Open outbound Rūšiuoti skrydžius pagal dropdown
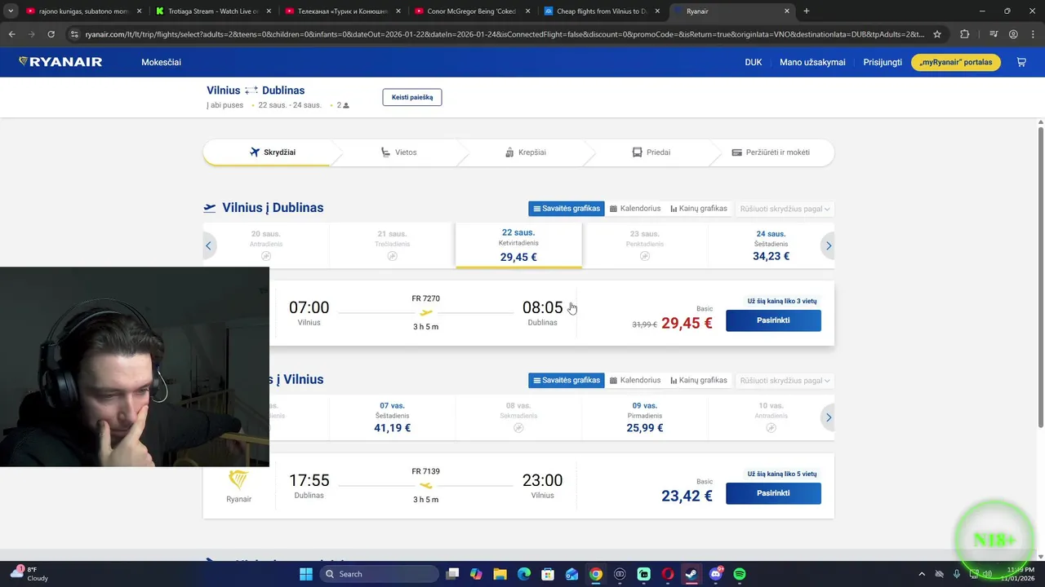Screen dimensions: 1045x587 pos(785,209)
